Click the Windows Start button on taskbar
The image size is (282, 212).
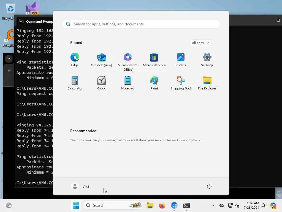click(x=76, y=205)
